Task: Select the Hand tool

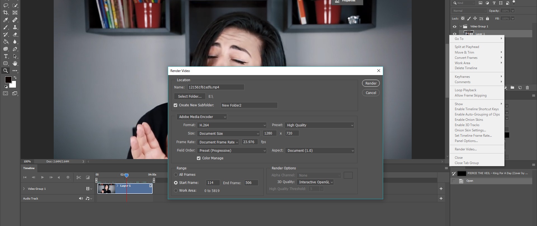Action: pyautogui.click(x=15, y=63)
